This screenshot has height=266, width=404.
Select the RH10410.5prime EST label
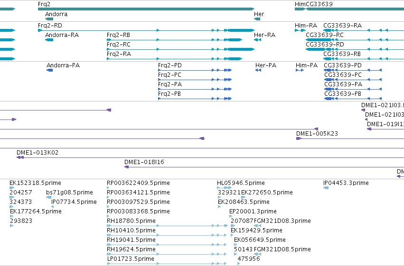point(132,230)
